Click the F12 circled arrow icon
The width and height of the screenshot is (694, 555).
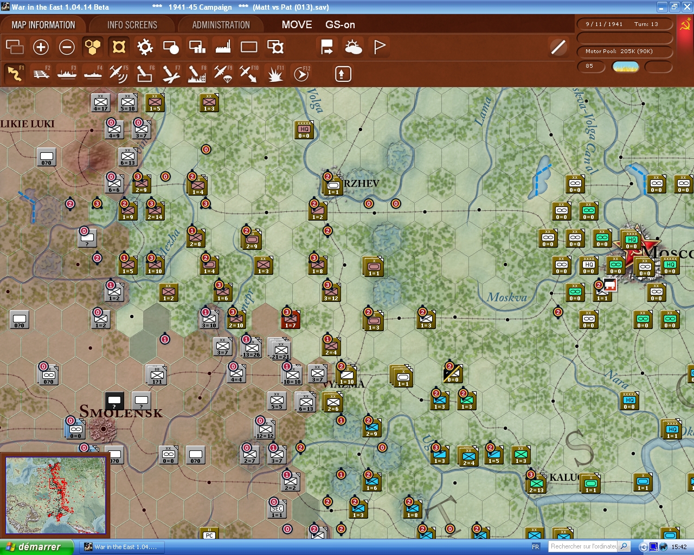coord(301,73)
